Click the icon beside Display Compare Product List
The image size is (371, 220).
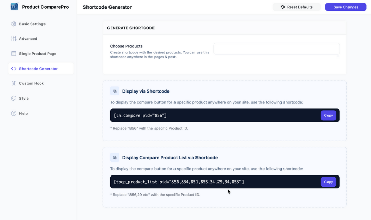point(115,158)
